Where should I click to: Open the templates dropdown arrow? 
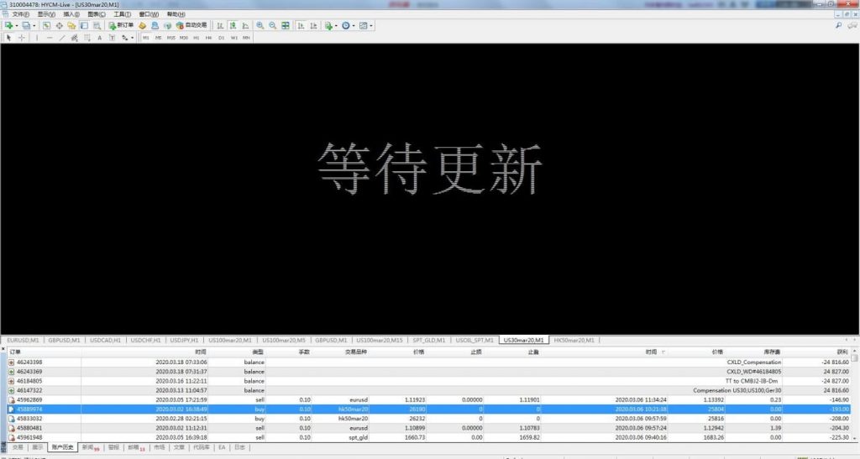tap(371, 26)
